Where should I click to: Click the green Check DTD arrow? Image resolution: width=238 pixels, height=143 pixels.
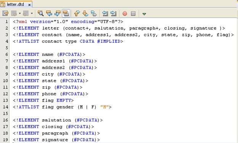[144, 14]
